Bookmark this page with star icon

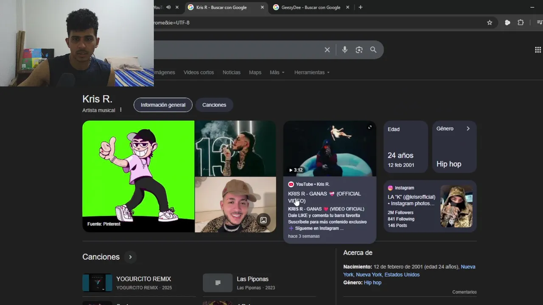490,22
